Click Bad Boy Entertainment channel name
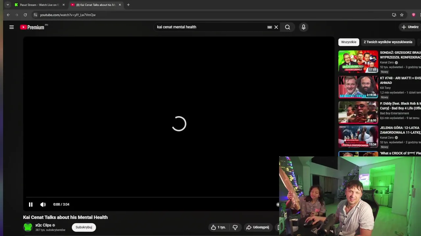The height and width of the screenshot is (236, 421). coord(394,113)
